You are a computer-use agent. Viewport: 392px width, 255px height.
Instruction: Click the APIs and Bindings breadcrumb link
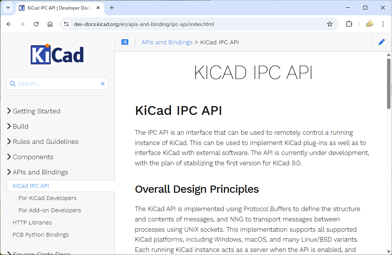coord(167,42)
